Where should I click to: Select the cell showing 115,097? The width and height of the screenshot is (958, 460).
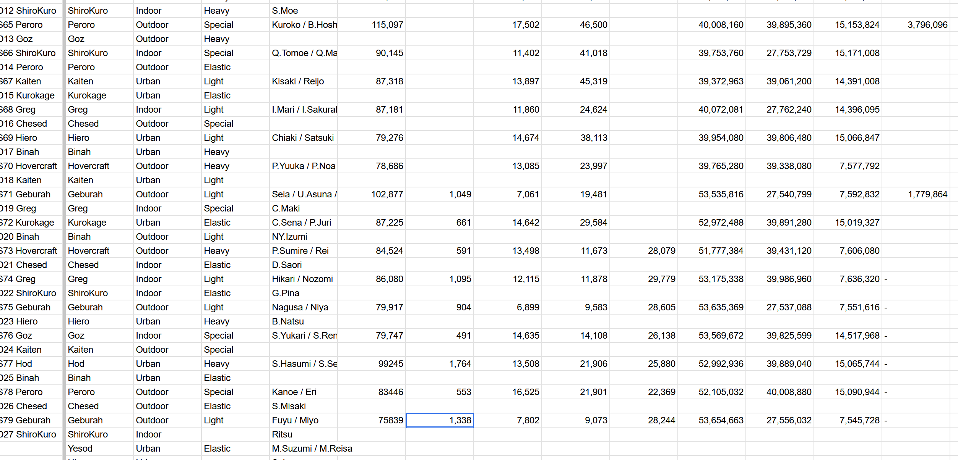pyautogui.click(x=387, y=25)
